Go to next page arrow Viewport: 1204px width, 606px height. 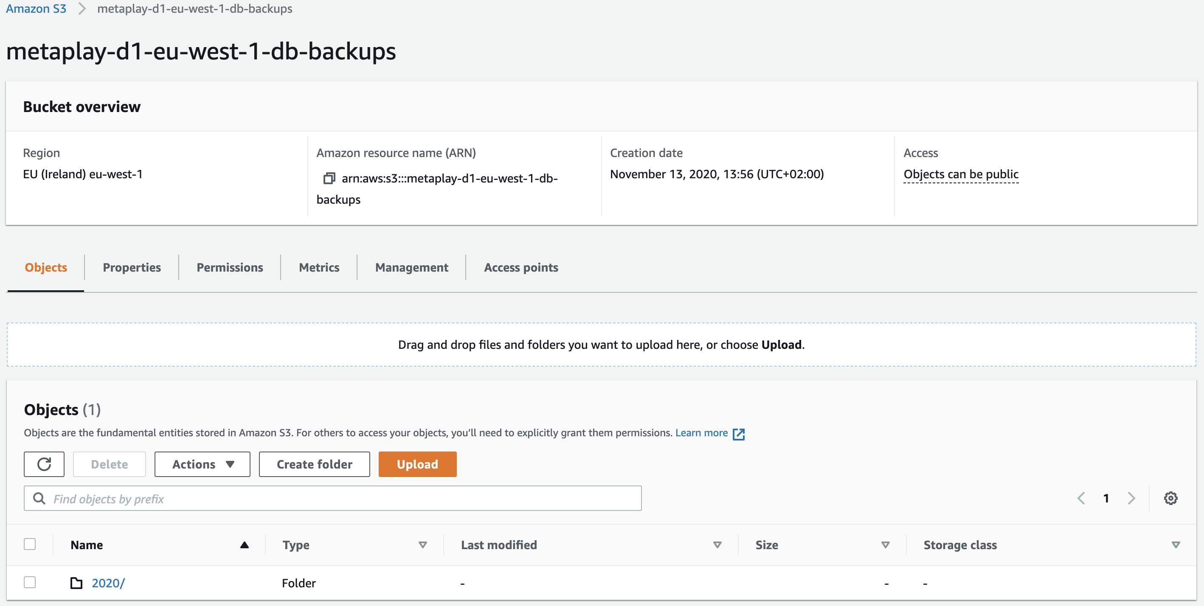1131,498
